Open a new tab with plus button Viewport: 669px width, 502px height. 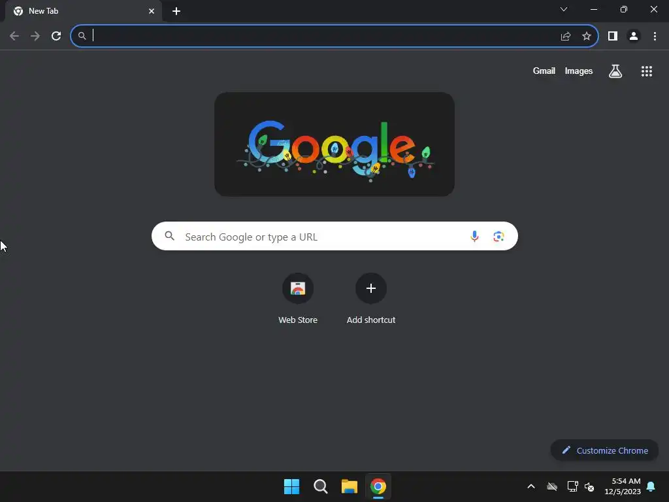coord(176,11)
